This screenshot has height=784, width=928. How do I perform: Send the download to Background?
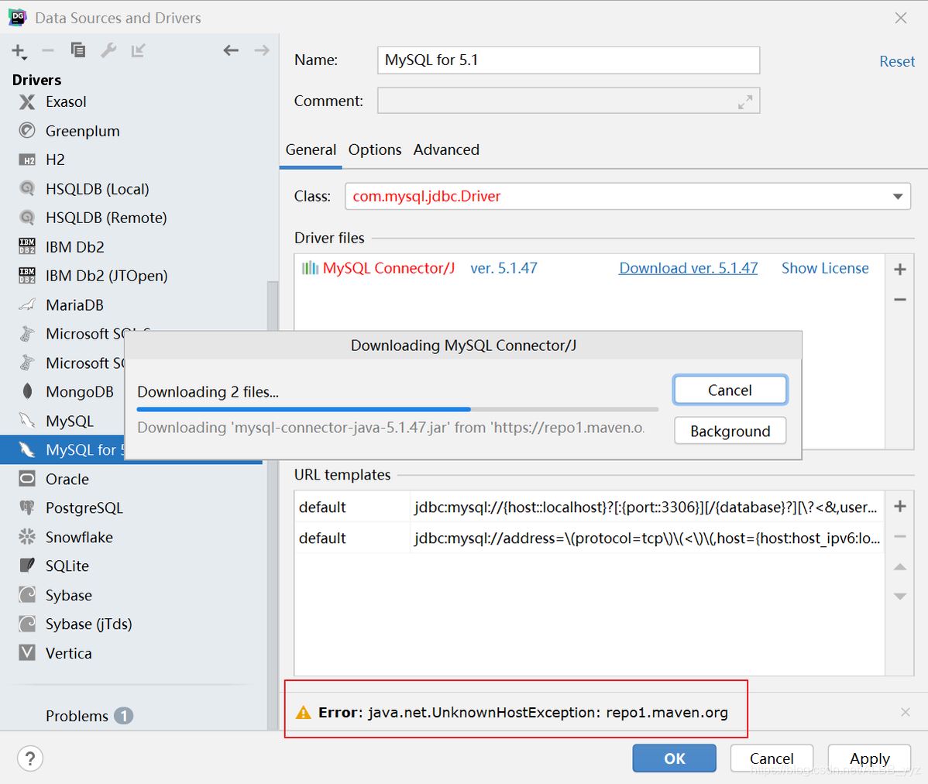729,431
